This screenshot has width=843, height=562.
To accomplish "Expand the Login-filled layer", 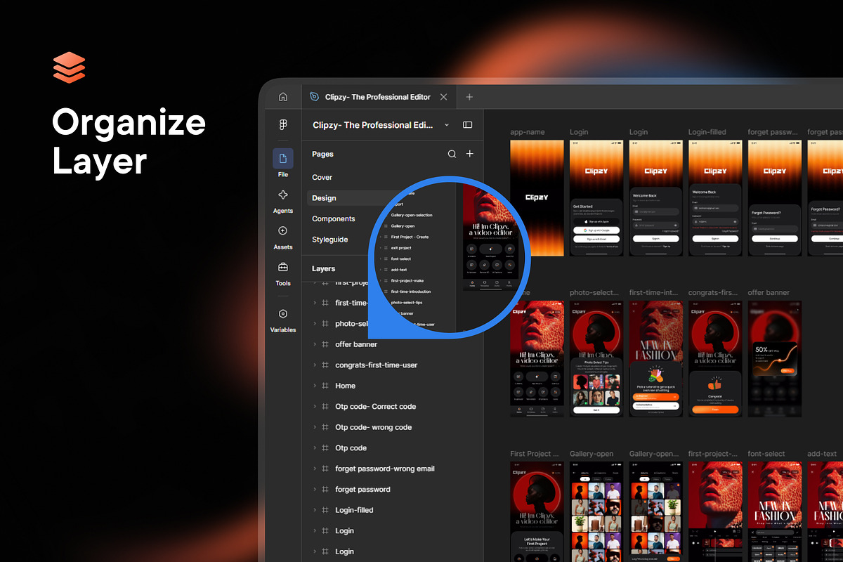I will click(314, 510).
